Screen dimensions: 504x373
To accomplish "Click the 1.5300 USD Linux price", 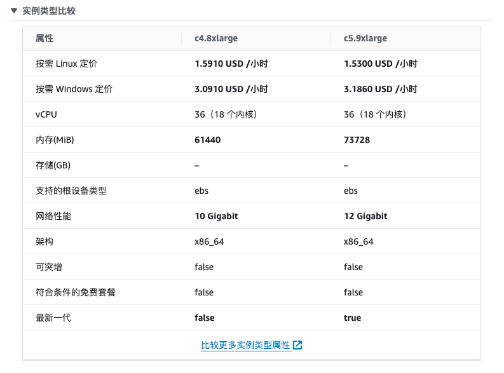I will (380, 64).
